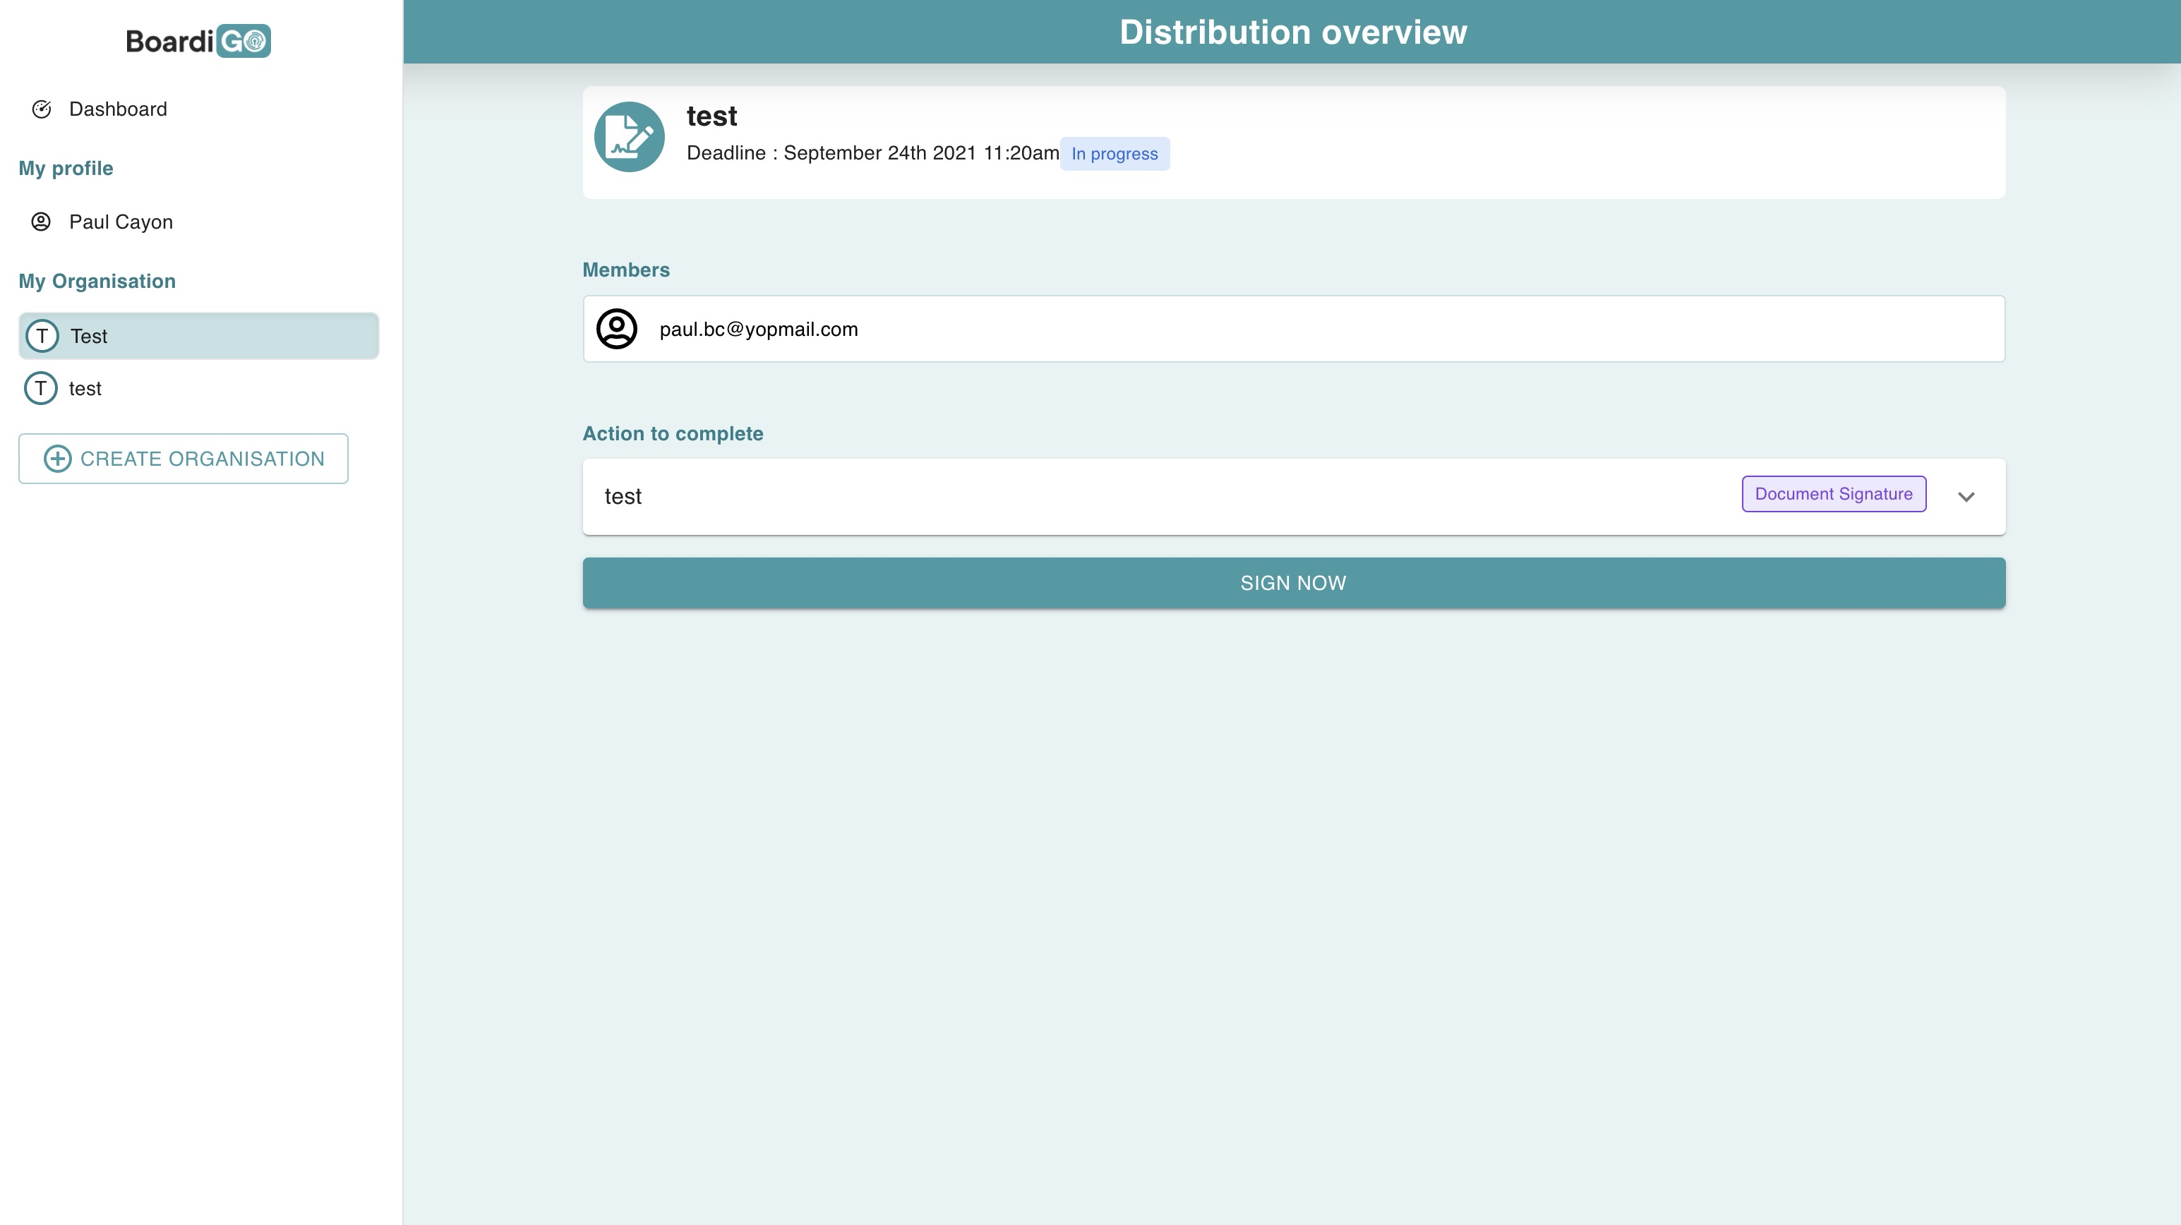Image resolution: width=2181 pixels, height=1225 pixels.
Task: Click the My Organisation section heading
Action: (x=97, y=281)
